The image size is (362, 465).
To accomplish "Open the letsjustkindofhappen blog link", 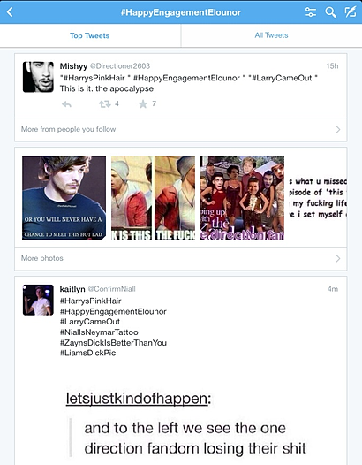I will tap(137, 399).
